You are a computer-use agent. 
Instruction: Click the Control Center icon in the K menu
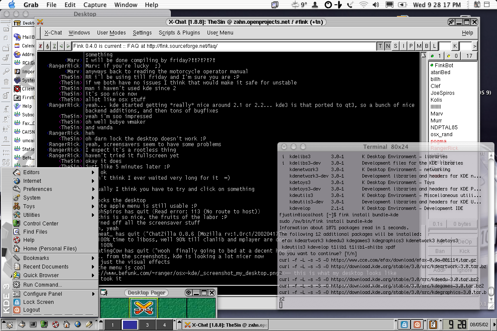click(x=17, y=223)
